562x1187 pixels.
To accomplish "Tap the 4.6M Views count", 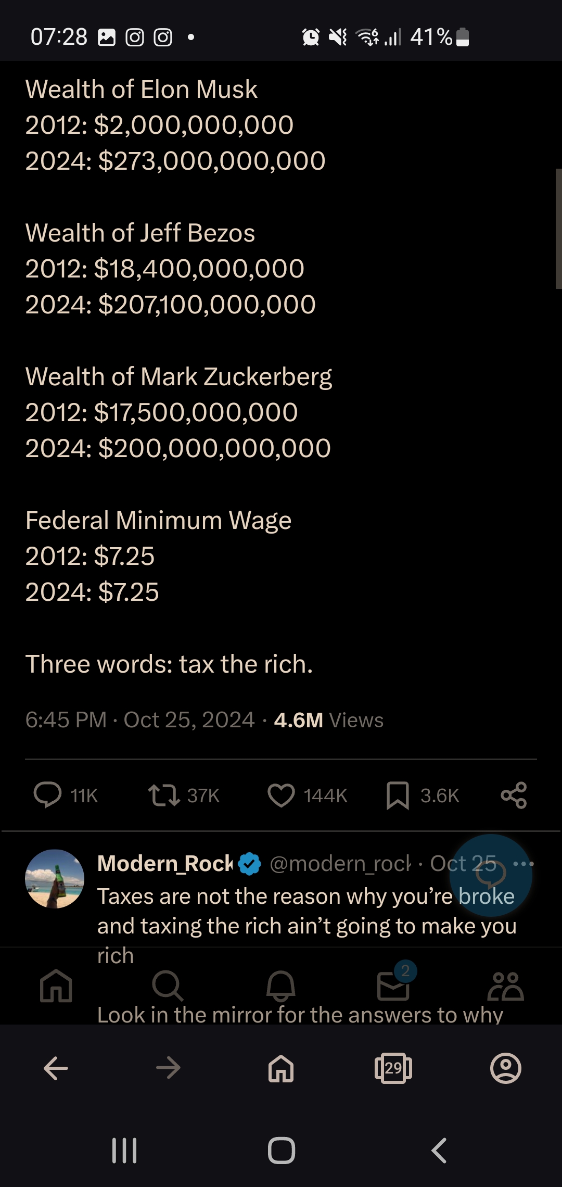I will point(328,720).
